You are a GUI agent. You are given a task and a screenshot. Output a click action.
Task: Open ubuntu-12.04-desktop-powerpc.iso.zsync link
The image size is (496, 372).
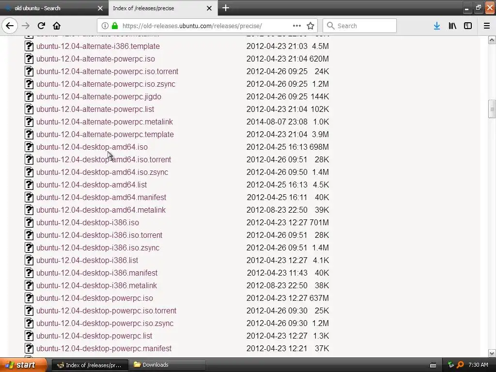(x=105, y=323)
